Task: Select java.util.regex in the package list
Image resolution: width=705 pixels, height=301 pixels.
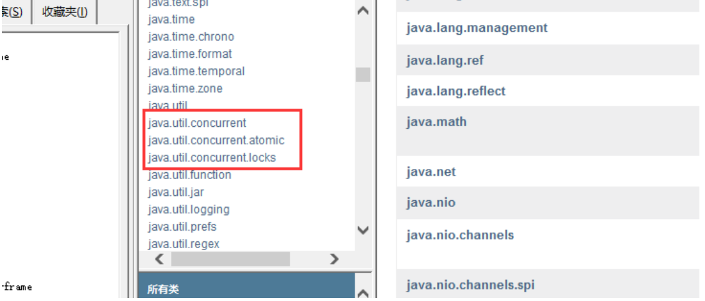Action: tap(183, 244)
